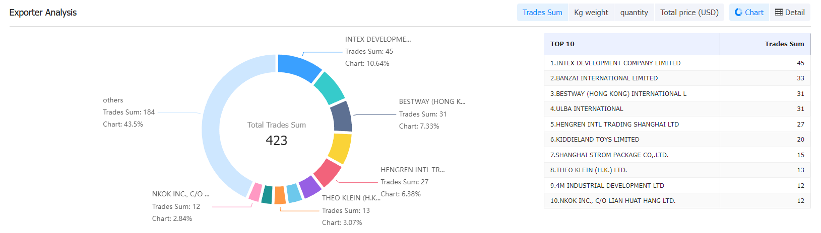Click the HENGREN INTL TR... chart label
The image size is (821, 233).
point(413,170)
